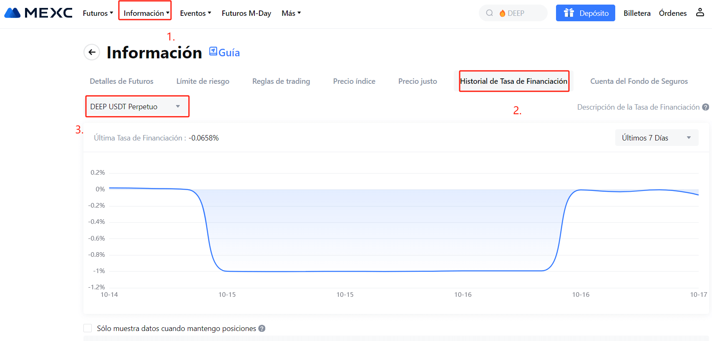The height and width of the screenshot is (341, 712).
Task: Go to Billetera
Action: pos(637,13)
